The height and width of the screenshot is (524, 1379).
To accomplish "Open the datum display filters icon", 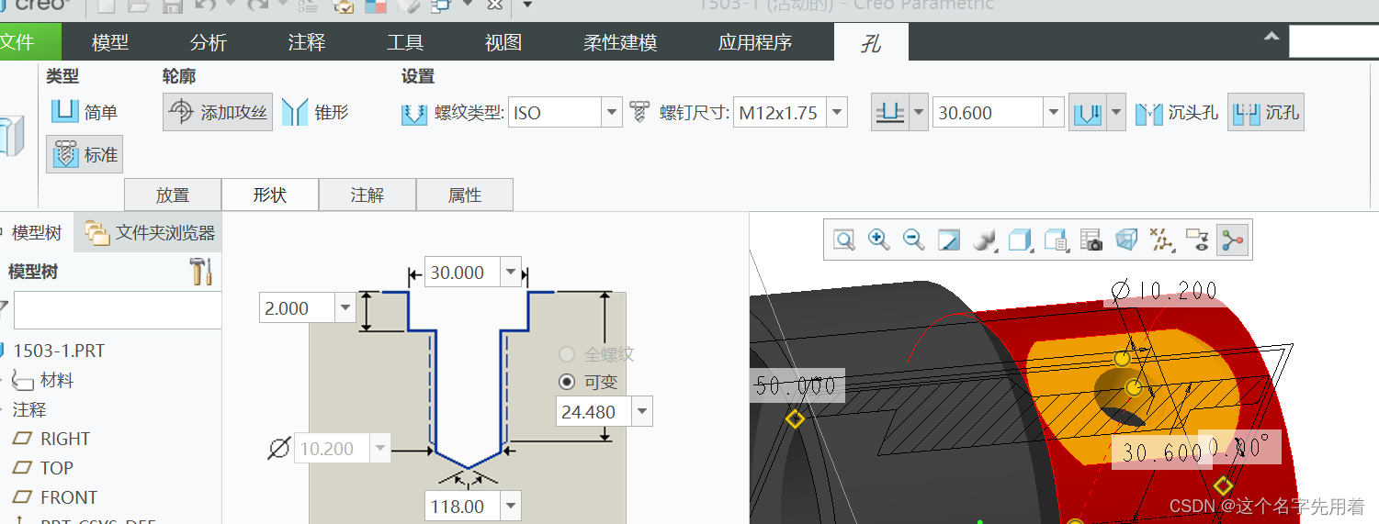I will (x=1161, y=240).
